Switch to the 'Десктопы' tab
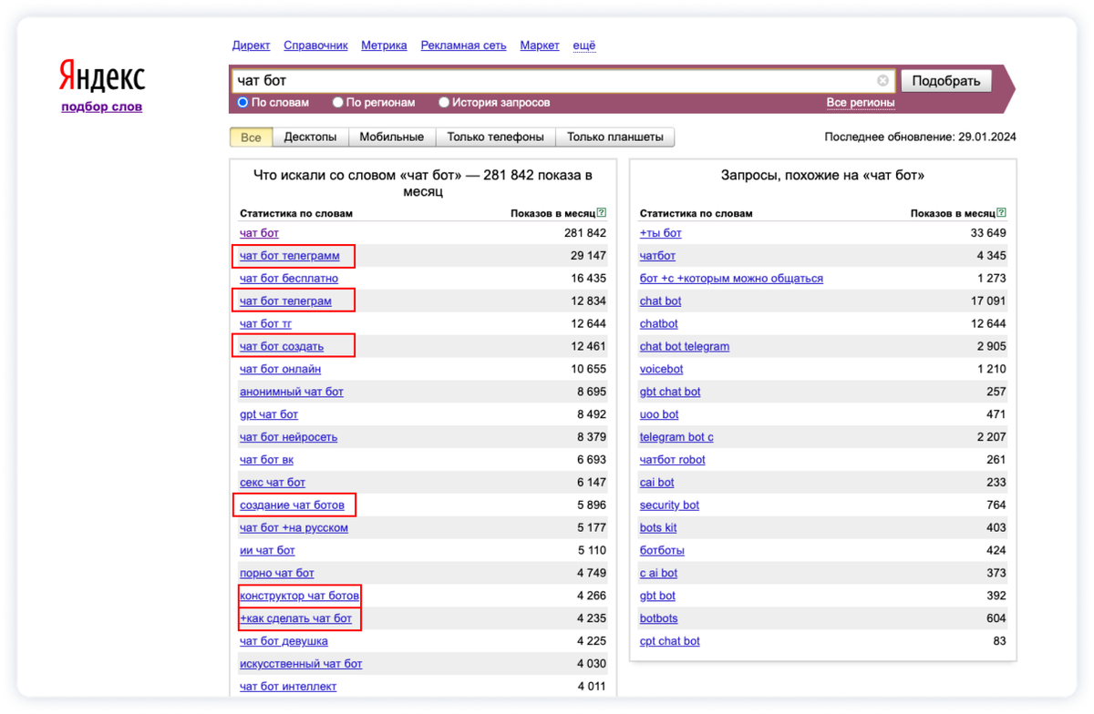The height and width of the screenshot is (714, 1094). [x=310, y=138]
